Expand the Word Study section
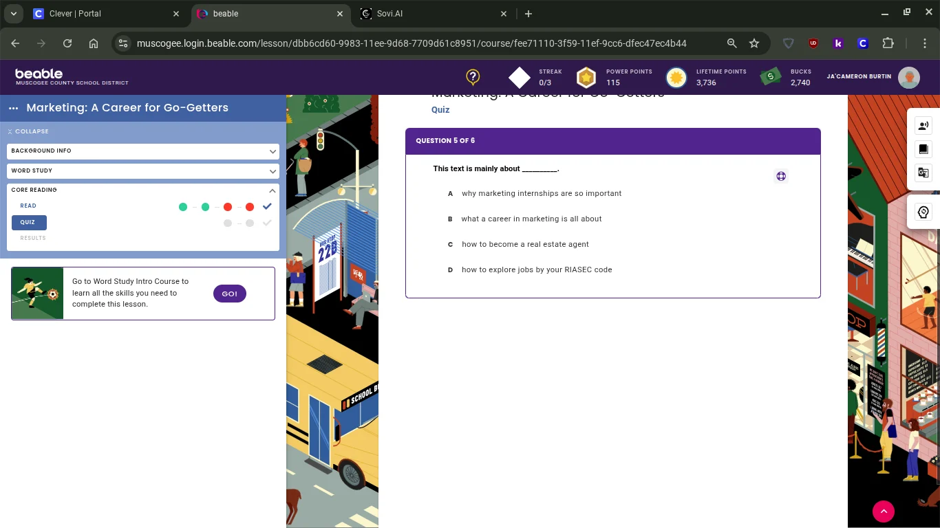 pyautogui.click(x=143, y=171)
